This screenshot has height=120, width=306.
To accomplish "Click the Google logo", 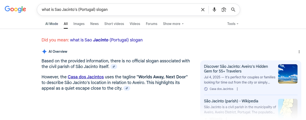I will (15, 9).
